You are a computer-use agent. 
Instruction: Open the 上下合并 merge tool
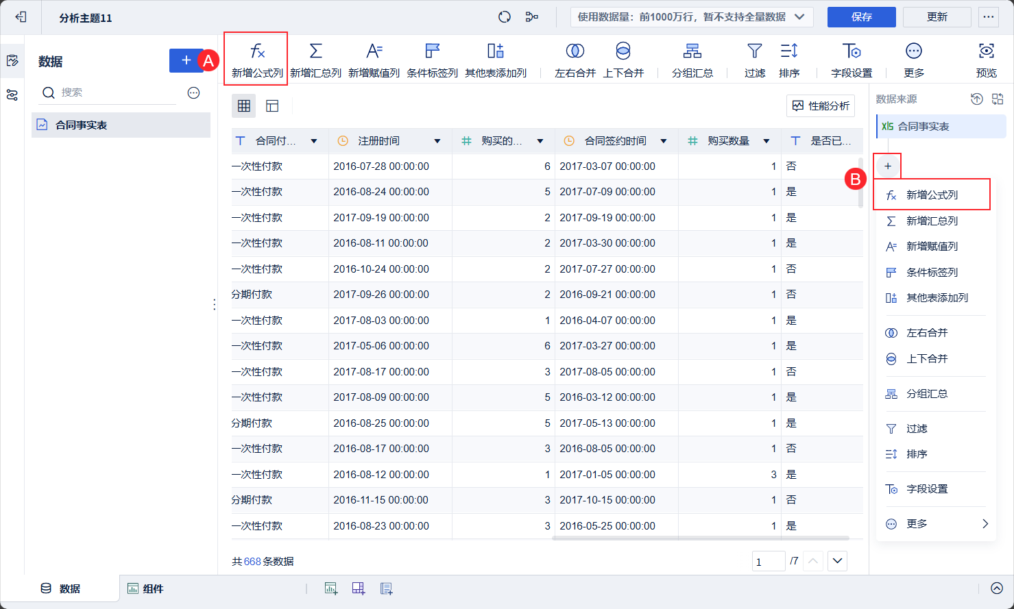click(x=623, y=58)
